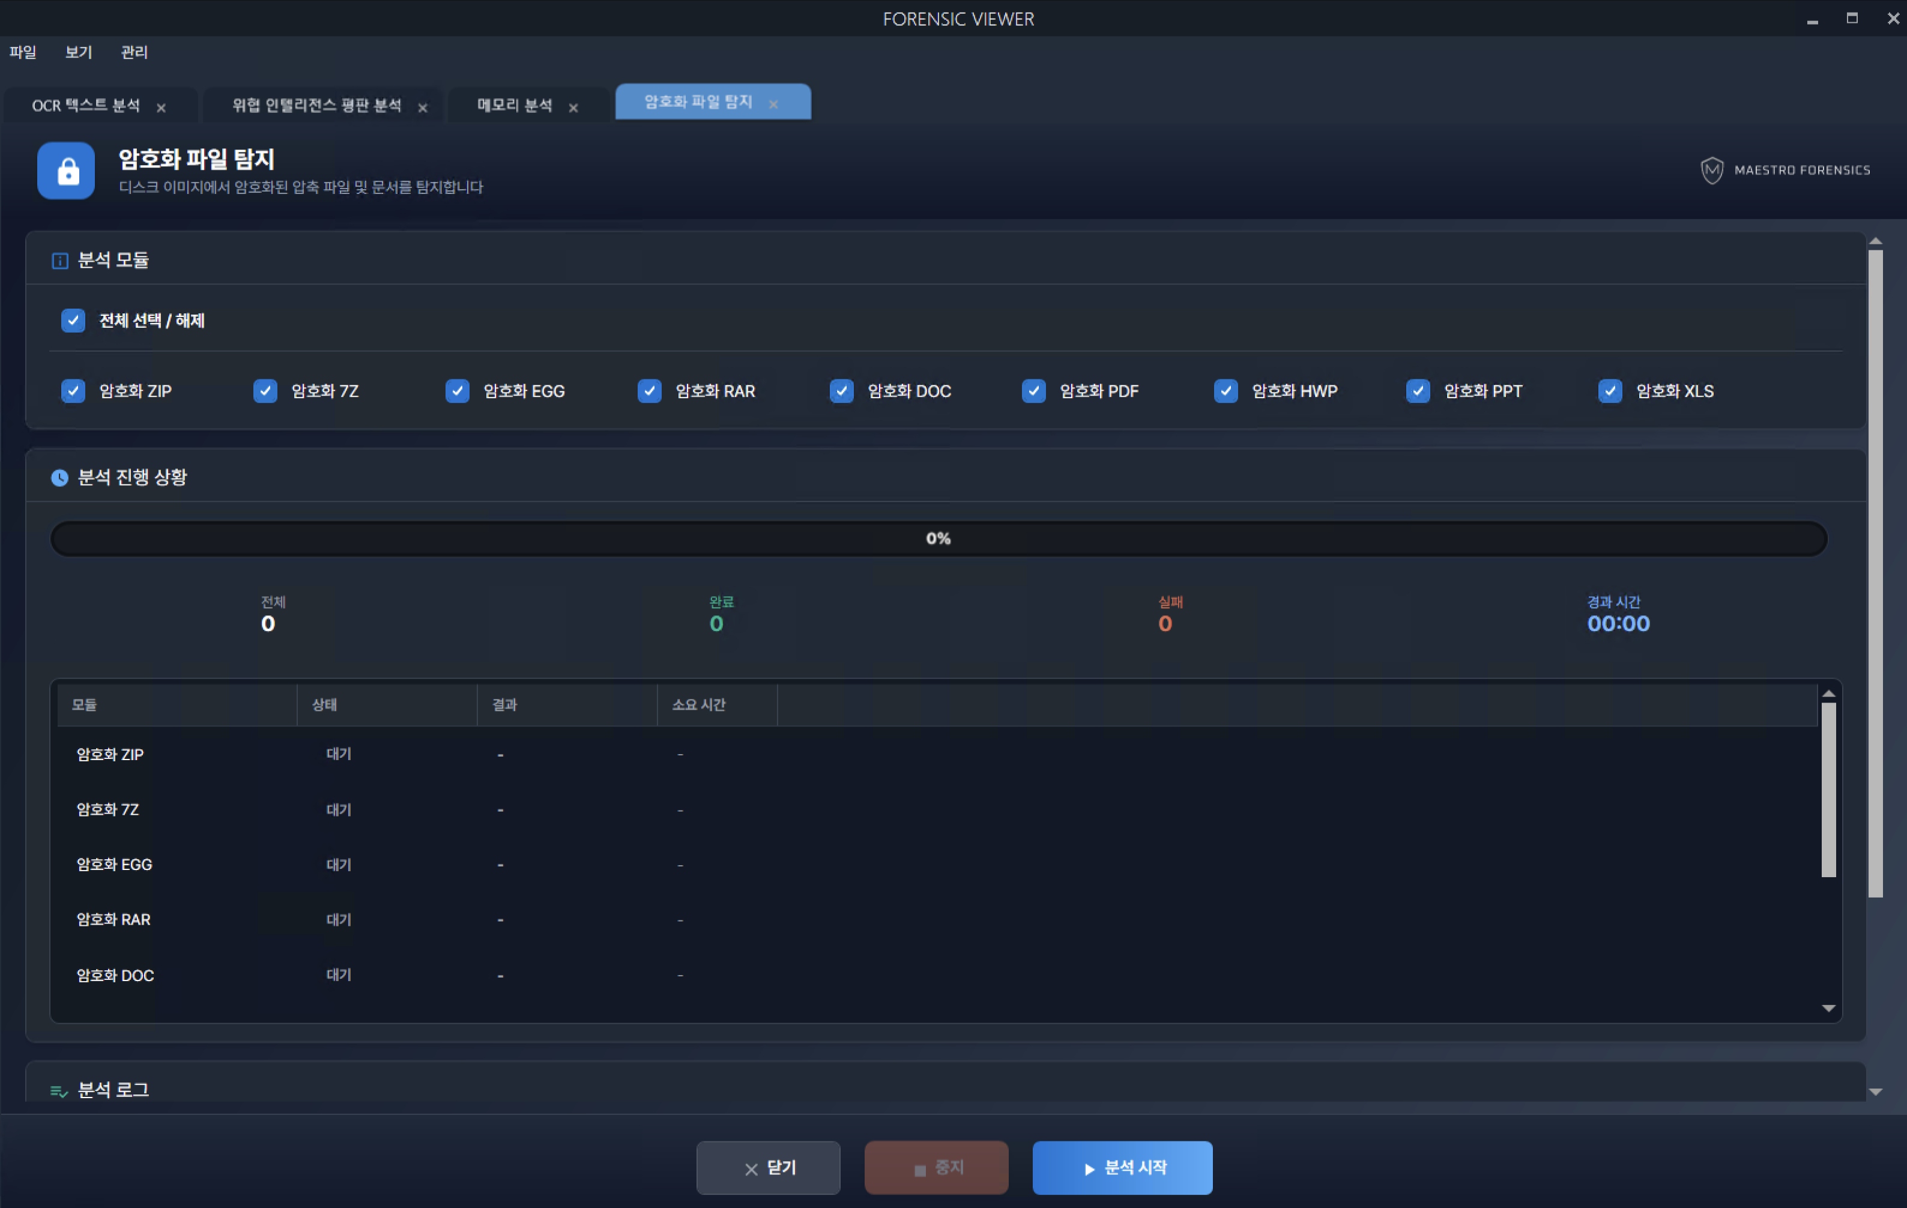Uncheck the 암호화 HWP module checkbox

1226,390
